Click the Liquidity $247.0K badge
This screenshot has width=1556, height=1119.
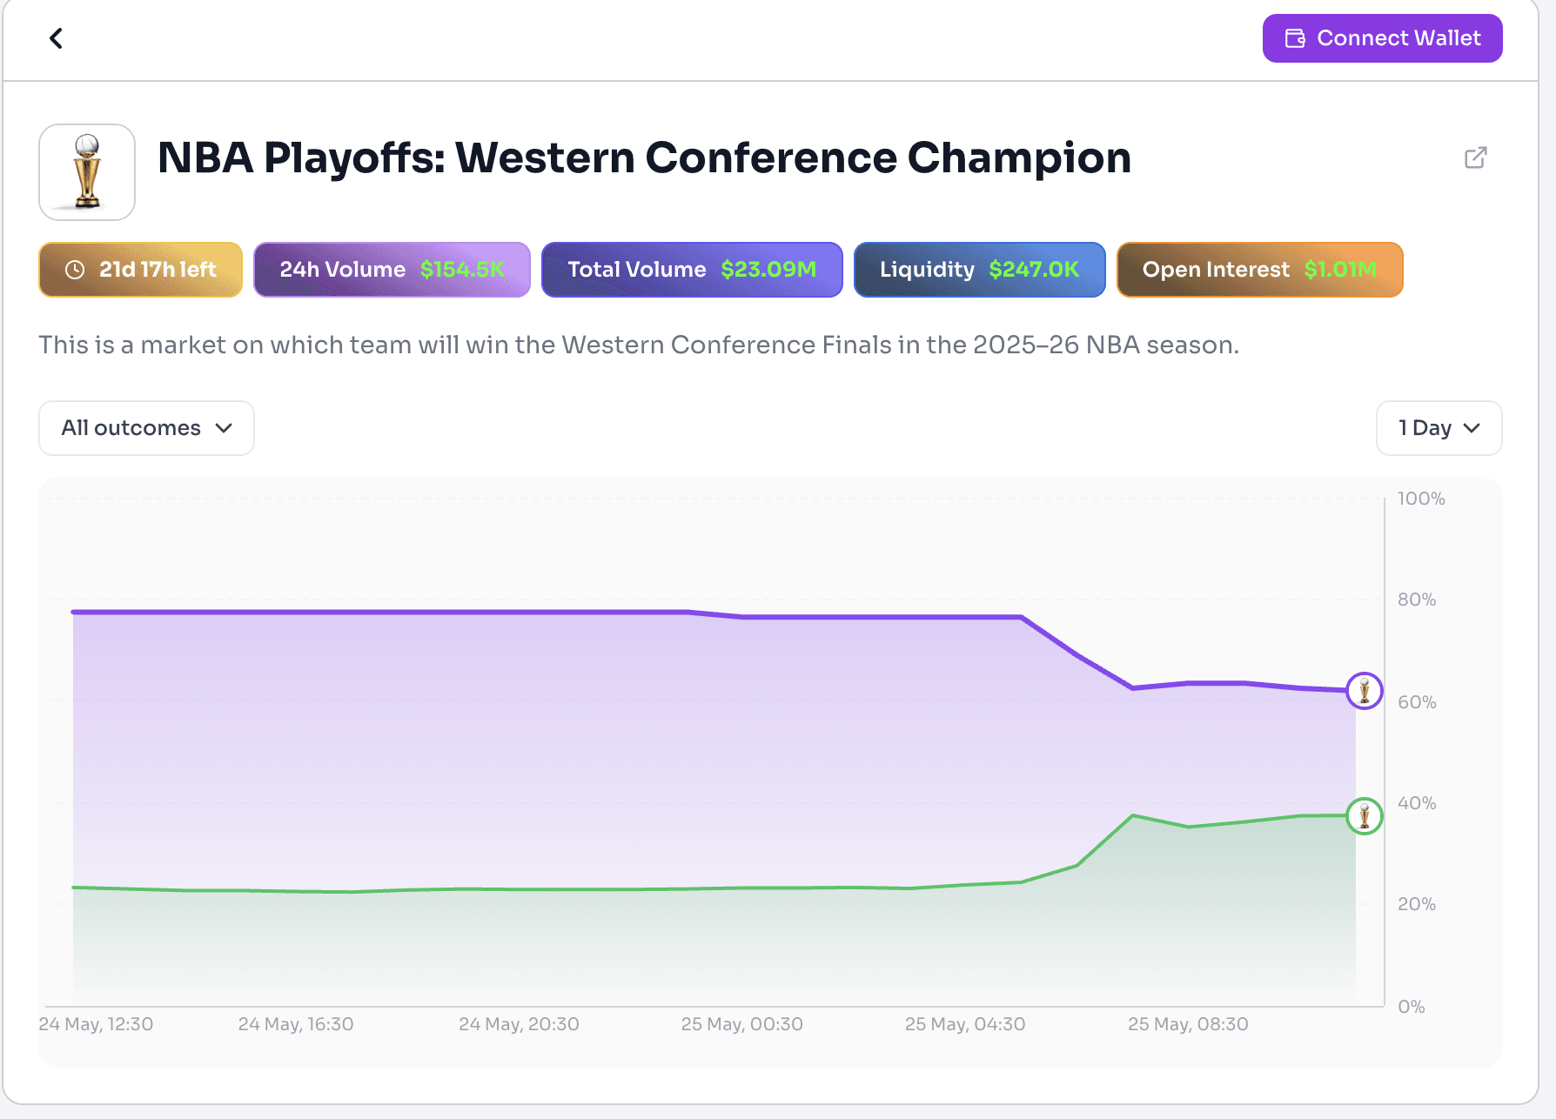coord(979,270)
